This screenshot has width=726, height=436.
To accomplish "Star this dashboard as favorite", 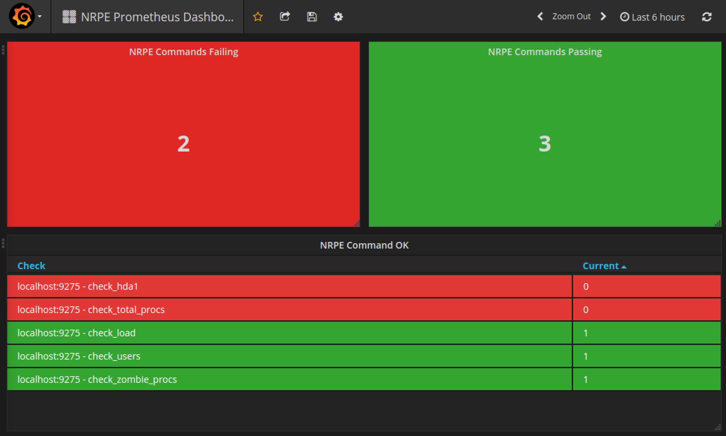I will tap(258, 17).
